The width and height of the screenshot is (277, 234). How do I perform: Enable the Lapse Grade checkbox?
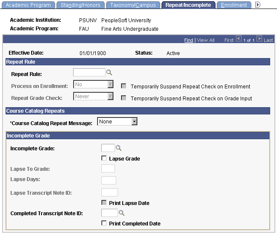coord(104,158)
